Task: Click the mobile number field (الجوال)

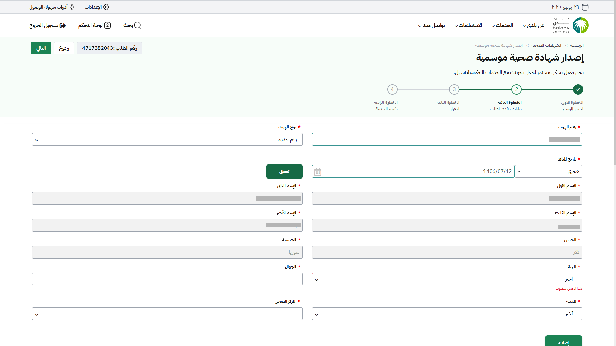Action: point(167,279)
